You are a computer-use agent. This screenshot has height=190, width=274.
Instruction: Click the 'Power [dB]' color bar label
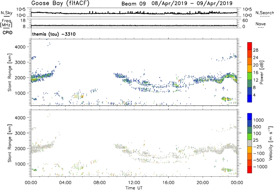(261, 72)
